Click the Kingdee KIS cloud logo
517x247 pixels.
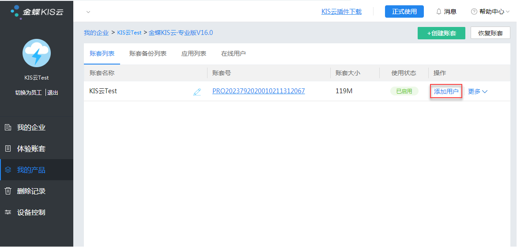point(37,12)
